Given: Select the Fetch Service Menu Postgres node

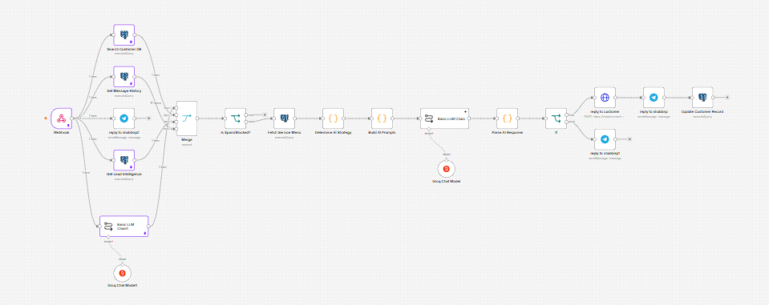Looking at the screenshot, I should tap(284, 118).
